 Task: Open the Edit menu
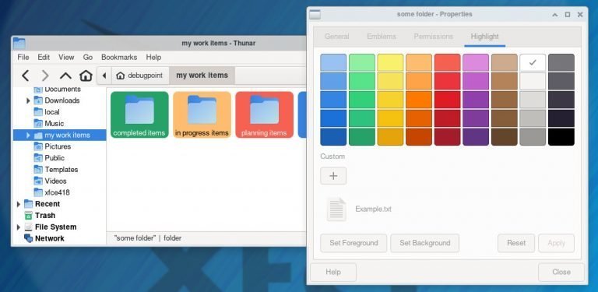pyautogui.click(x=44, y=57)
